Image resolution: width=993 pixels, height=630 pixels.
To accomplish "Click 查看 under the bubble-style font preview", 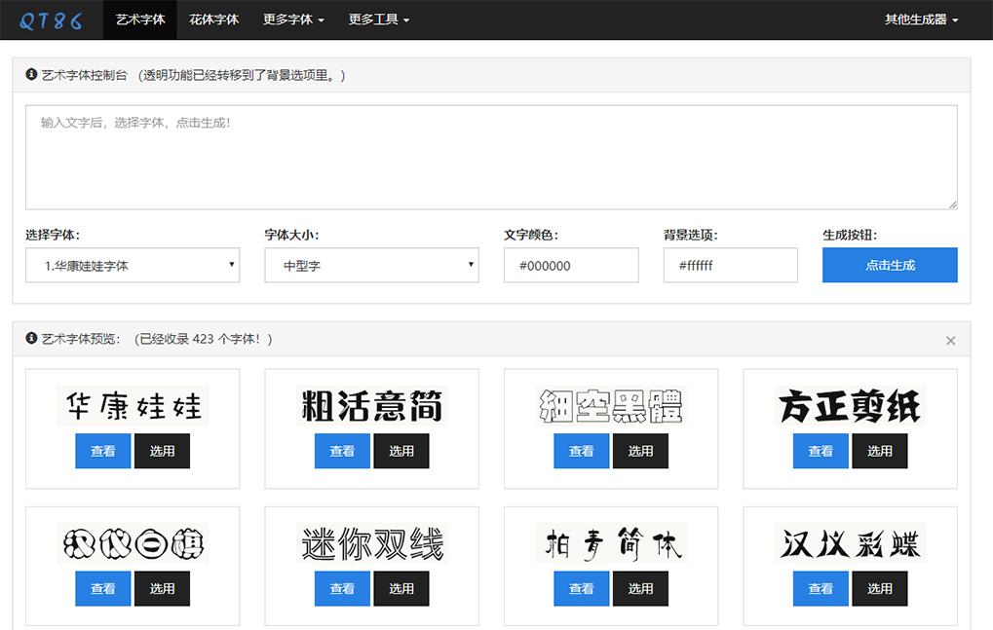I will click(102, 588).
